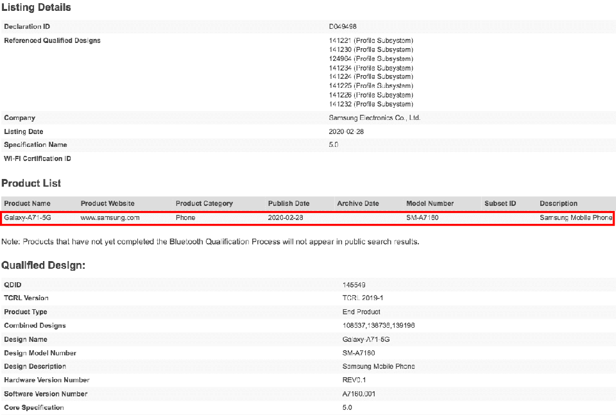Click the Specification Name value 5.0
The width and height of the screenshot is (616, 415).
click(334, 144)
